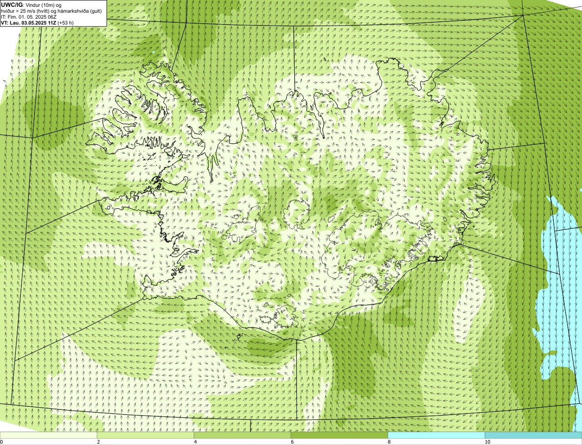Screen dimensions: 582x445
Task: Click the legend tick label "6"
Action: point(292,442)
